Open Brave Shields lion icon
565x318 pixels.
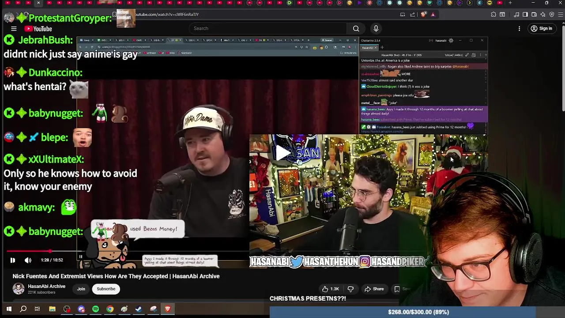click(424, 14)
